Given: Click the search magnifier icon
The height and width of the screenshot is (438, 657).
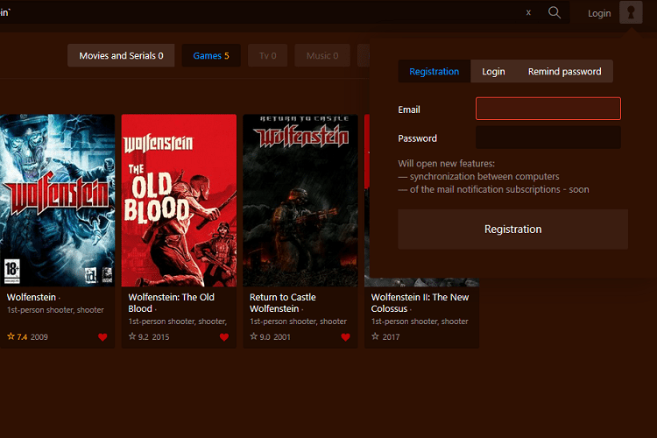Looking at the screenshot, I should (554, 12).
